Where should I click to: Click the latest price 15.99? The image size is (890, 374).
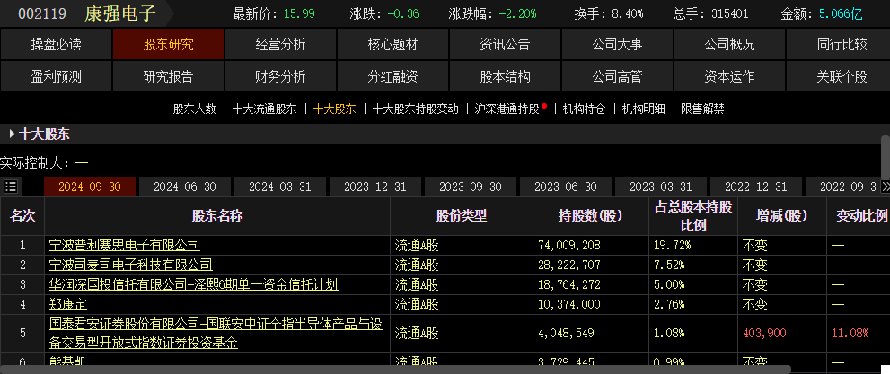(x=299, y=13)
